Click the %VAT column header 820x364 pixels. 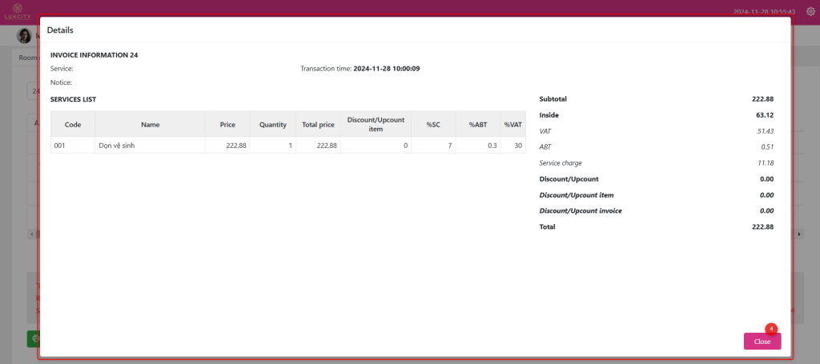coord(512,125)
